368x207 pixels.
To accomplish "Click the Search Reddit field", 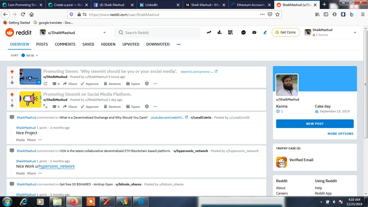I will [x=157, y=32].
